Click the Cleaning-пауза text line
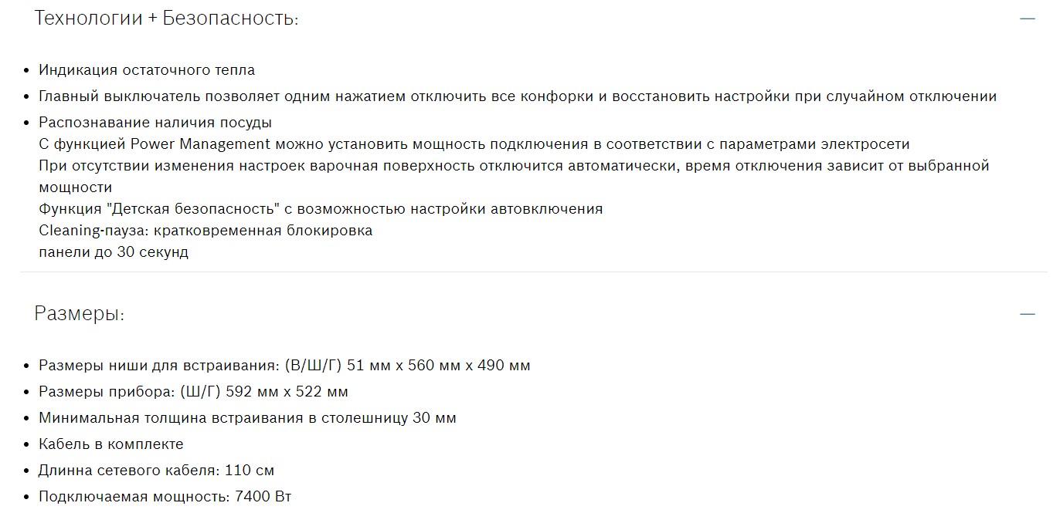The image size is (1053, 513). (x=206, y=231)
